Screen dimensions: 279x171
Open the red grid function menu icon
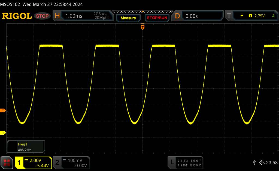click(7, 163)
